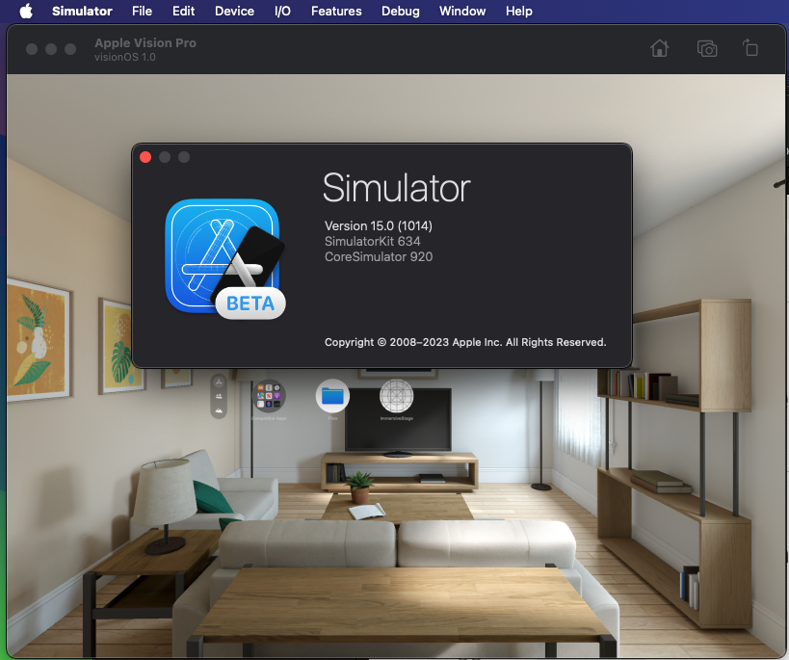
Task: Rotate the device with the rotate icon
Action: point(750,48)
